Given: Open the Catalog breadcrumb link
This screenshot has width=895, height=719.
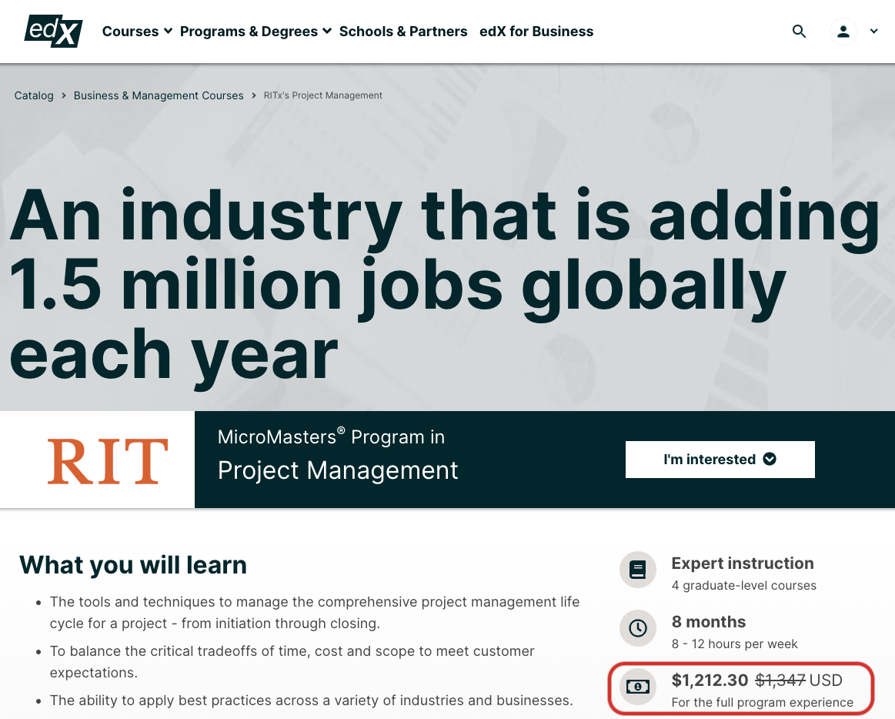Looking at the screenshot, I should 34,95.
